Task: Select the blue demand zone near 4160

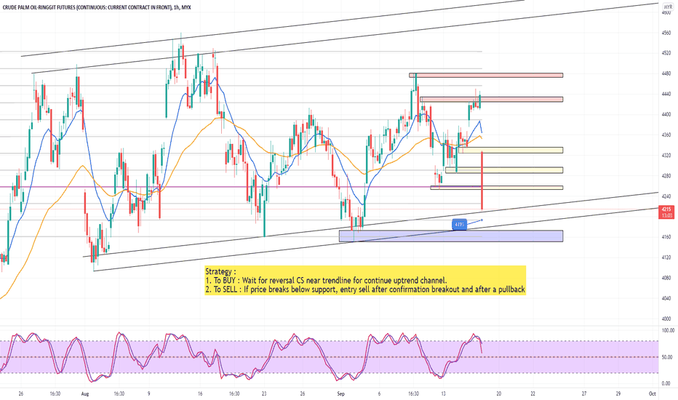Action: (x=451, y=236)
